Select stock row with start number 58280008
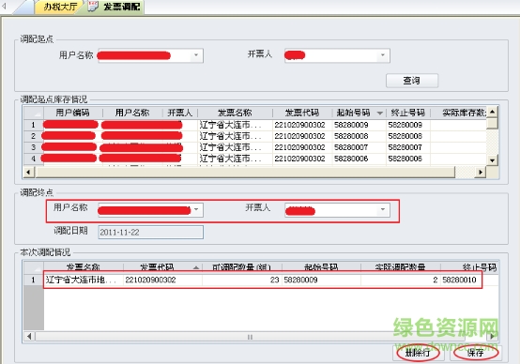The height and width of the screenshot is (364, 520). tap(255, 136)
